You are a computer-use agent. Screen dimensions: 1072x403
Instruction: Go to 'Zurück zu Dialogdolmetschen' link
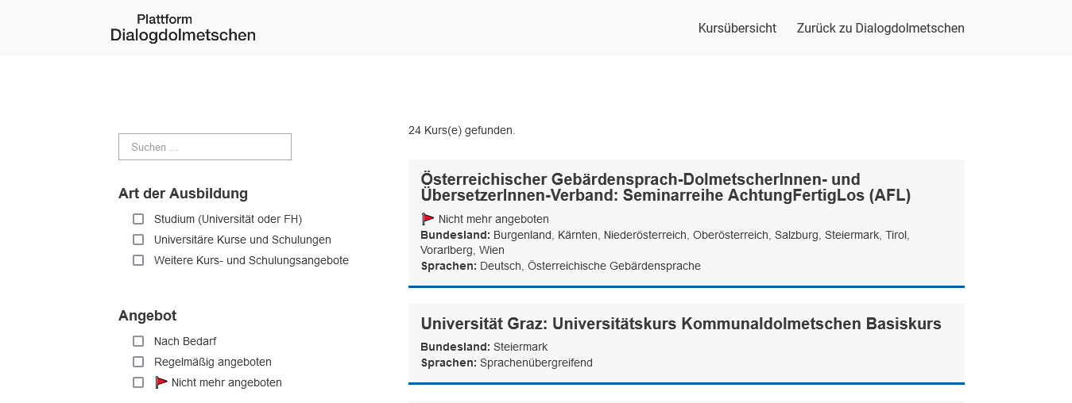coord(880,28)
